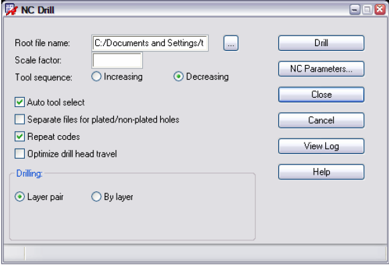Image resolution: width=389 pixels, height=265 pixels.
Task: Choose Layer pair drilling option
Action: tap(19, 197)
